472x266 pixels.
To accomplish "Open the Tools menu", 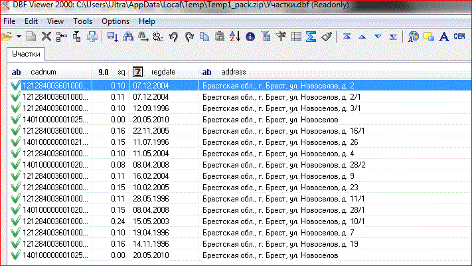I will pyautogui.click(x=83, y=21).
